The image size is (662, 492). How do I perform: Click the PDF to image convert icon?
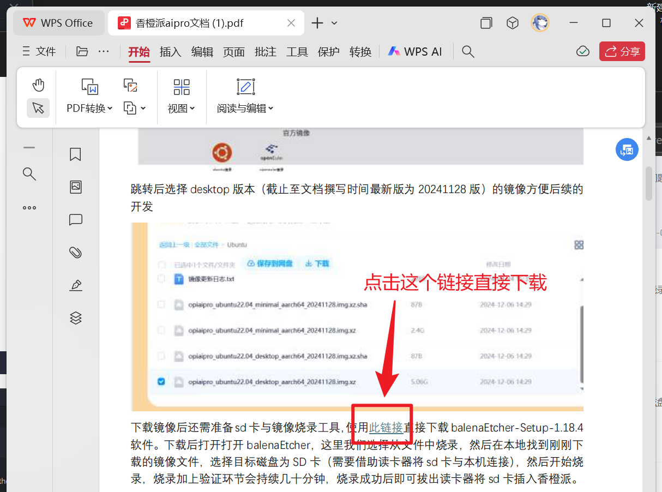click(x=130, y=85)
